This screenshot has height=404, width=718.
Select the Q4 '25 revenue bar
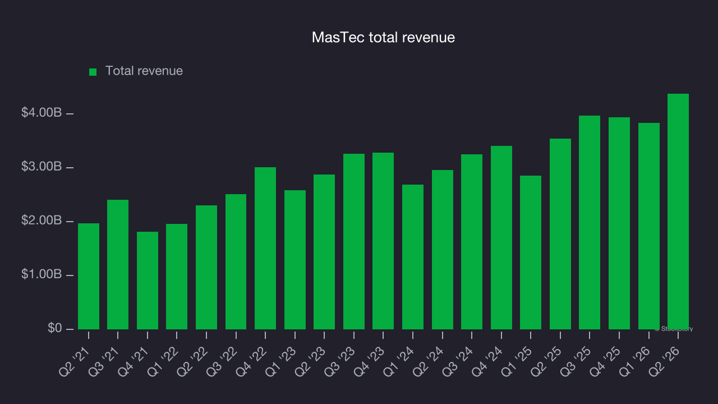tap(619, 223)
